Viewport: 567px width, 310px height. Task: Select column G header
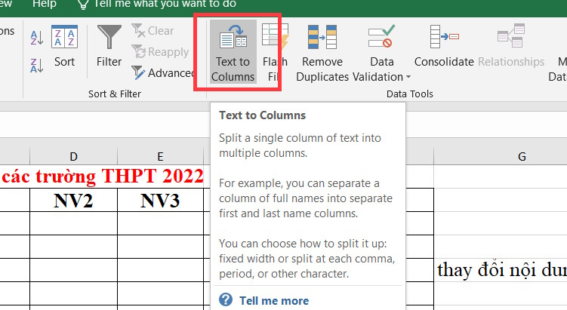[522, 156]
